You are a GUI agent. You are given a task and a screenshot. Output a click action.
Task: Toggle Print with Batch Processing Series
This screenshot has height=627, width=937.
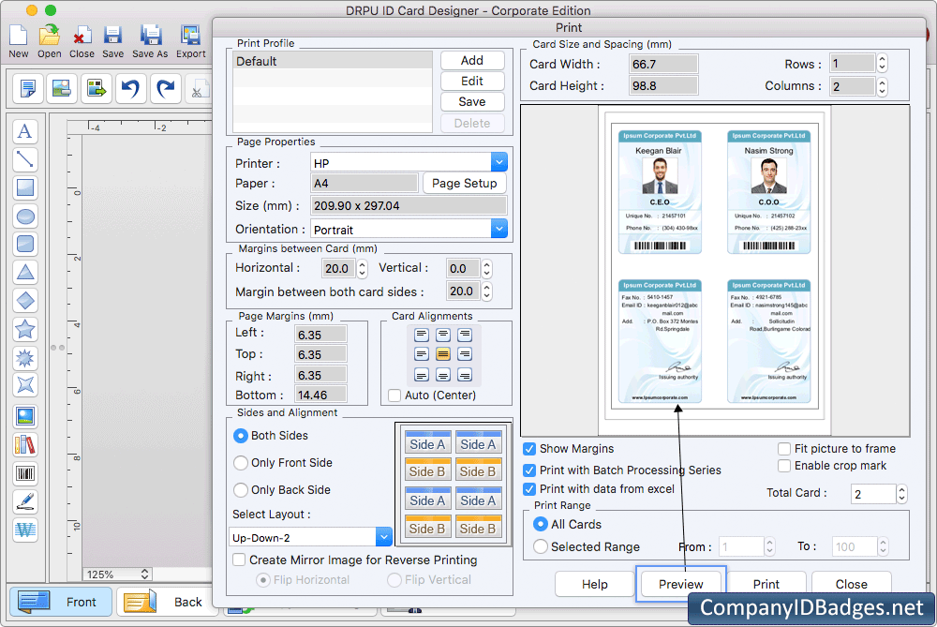[x=529, y=470]
